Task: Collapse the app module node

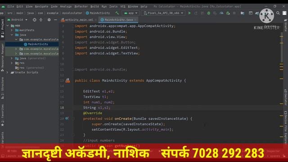Action: click(8, 26)
